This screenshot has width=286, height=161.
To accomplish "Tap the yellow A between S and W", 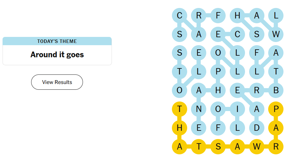I will (x=237, y=147).
